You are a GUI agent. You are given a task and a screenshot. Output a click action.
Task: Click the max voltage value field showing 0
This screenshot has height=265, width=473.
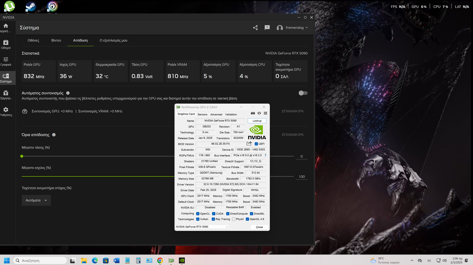(x=302, y=156)
